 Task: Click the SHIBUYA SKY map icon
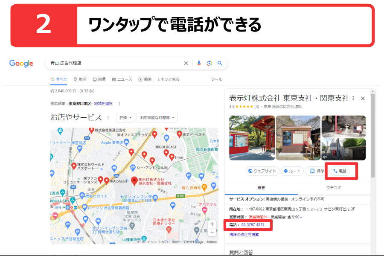coord(73,201)
